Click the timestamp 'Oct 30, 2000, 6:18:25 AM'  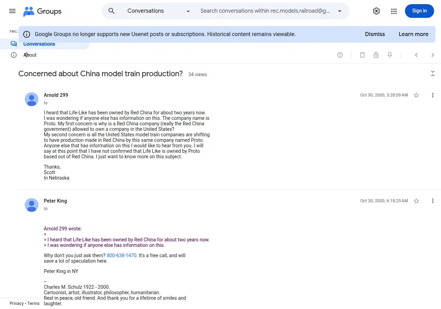coord(384,201)
